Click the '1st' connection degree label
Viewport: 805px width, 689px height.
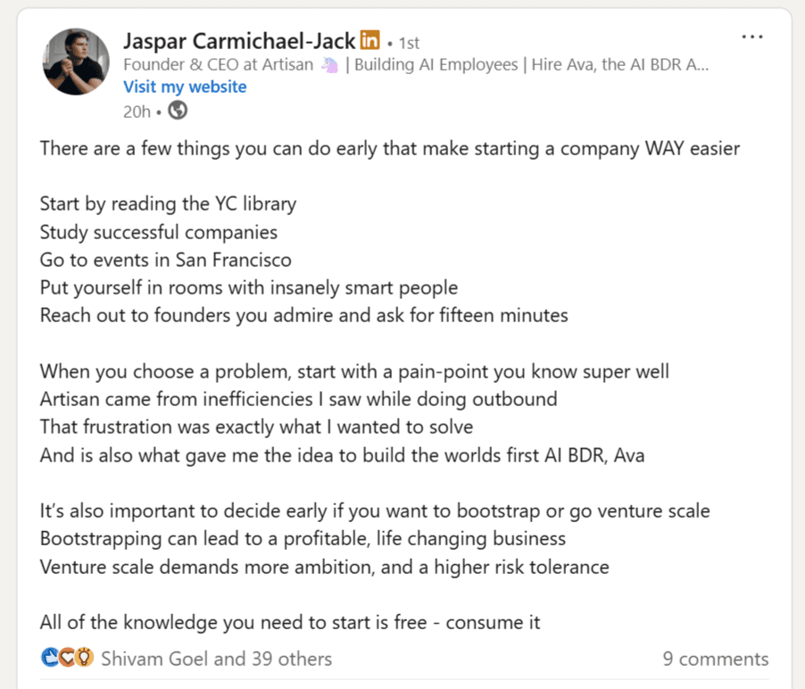[x=408, y=41]
